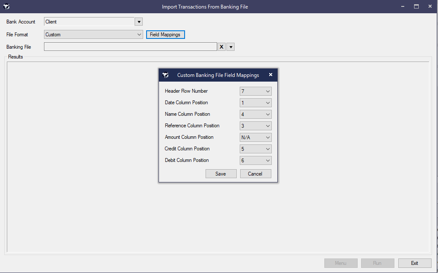Expand the Date Column Position dropdown
This screenshot has height=273, width=438.
(256, 103)
